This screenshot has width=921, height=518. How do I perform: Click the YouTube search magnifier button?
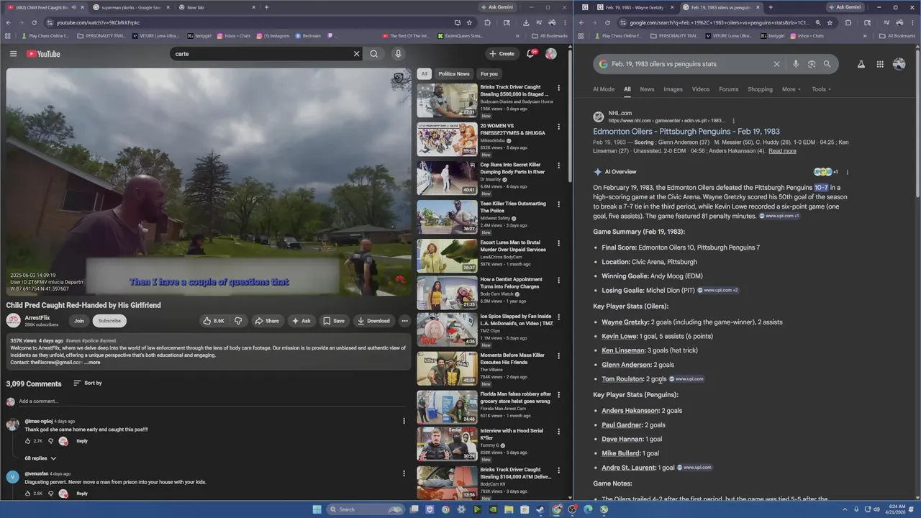[x=374, y=54]
